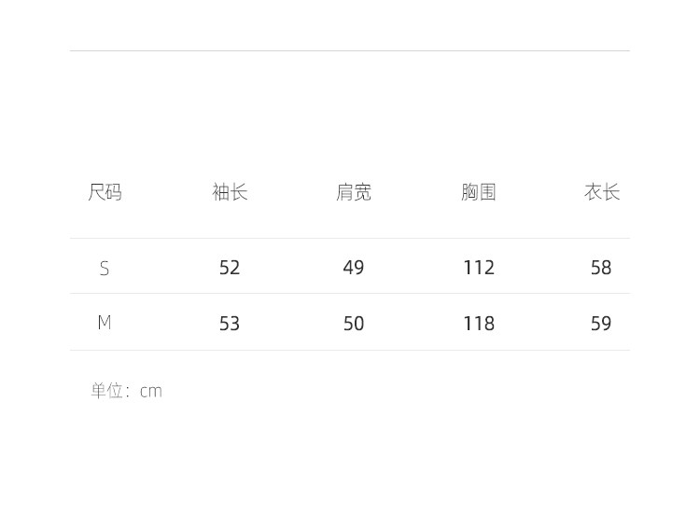Click the 单位: cm unit note
Image resolution: width=700 pixels, height=513 pixels.
point(127,391)
